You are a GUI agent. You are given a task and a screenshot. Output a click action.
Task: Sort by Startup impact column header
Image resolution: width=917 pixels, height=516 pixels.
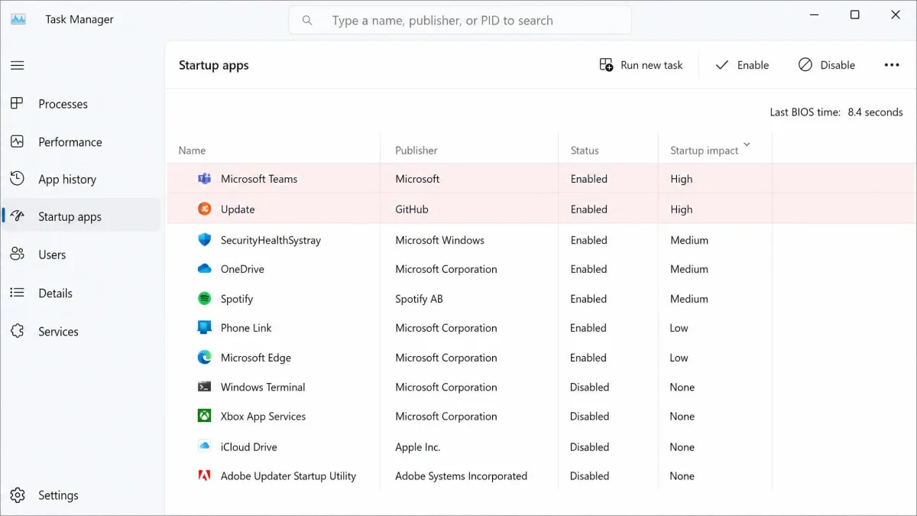704,151
